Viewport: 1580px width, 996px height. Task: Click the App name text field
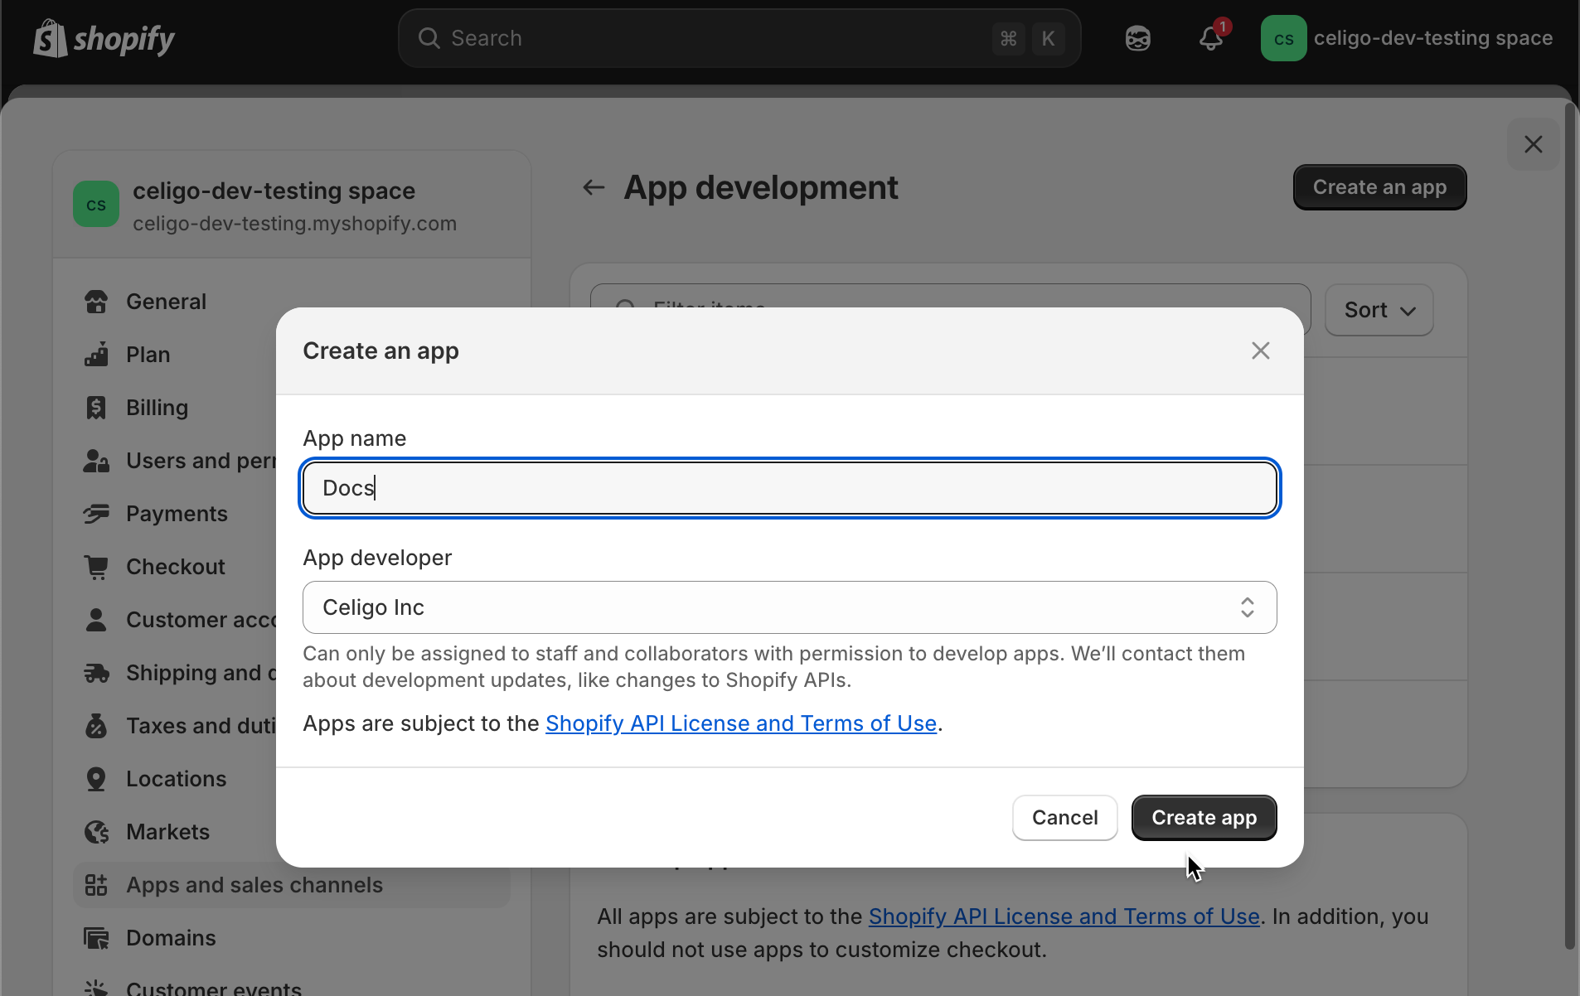pyautogui.click(x=789, y=488)
